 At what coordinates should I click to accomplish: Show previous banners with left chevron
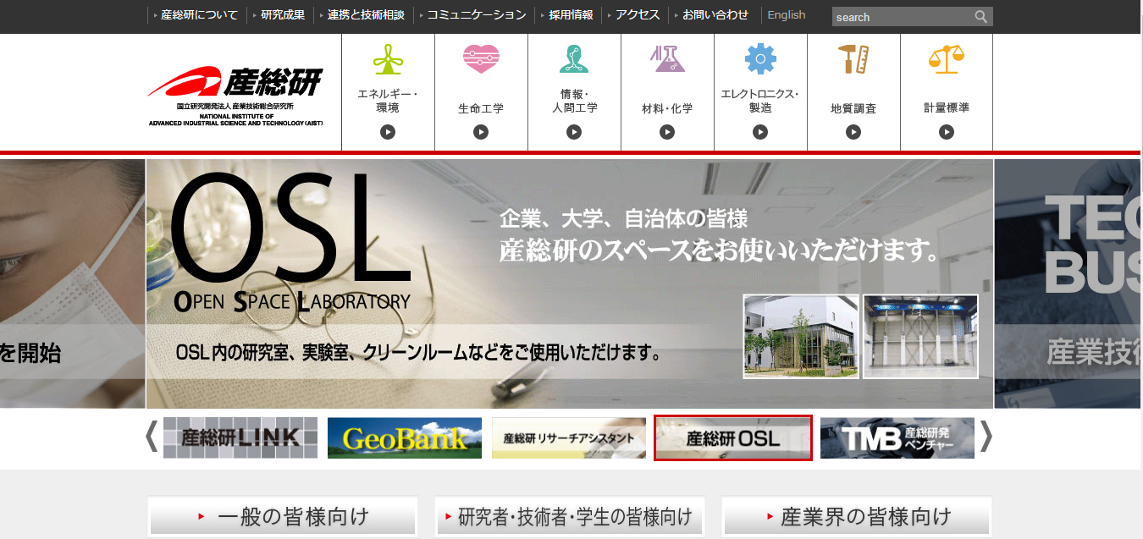[x=152, y=437]
